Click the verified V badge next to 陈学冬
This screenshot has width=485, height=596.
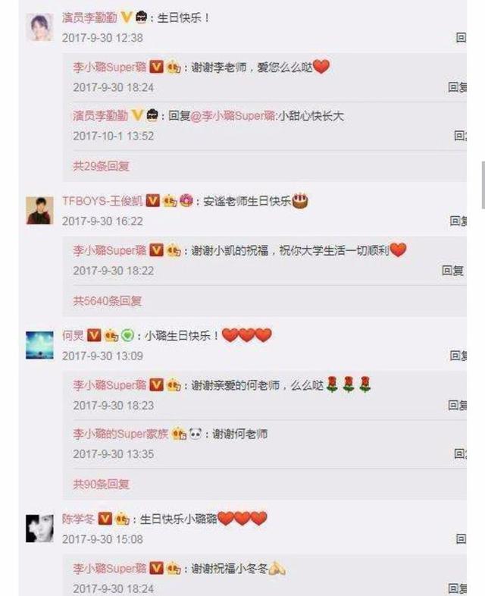(105, 519)
